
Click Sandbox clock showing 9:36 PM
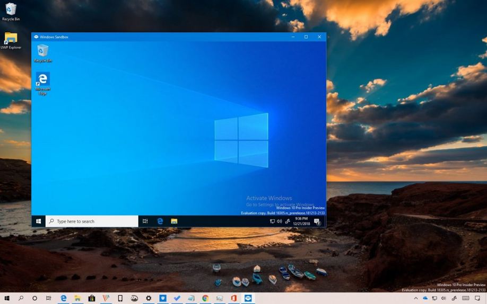(x=301, y=221)
